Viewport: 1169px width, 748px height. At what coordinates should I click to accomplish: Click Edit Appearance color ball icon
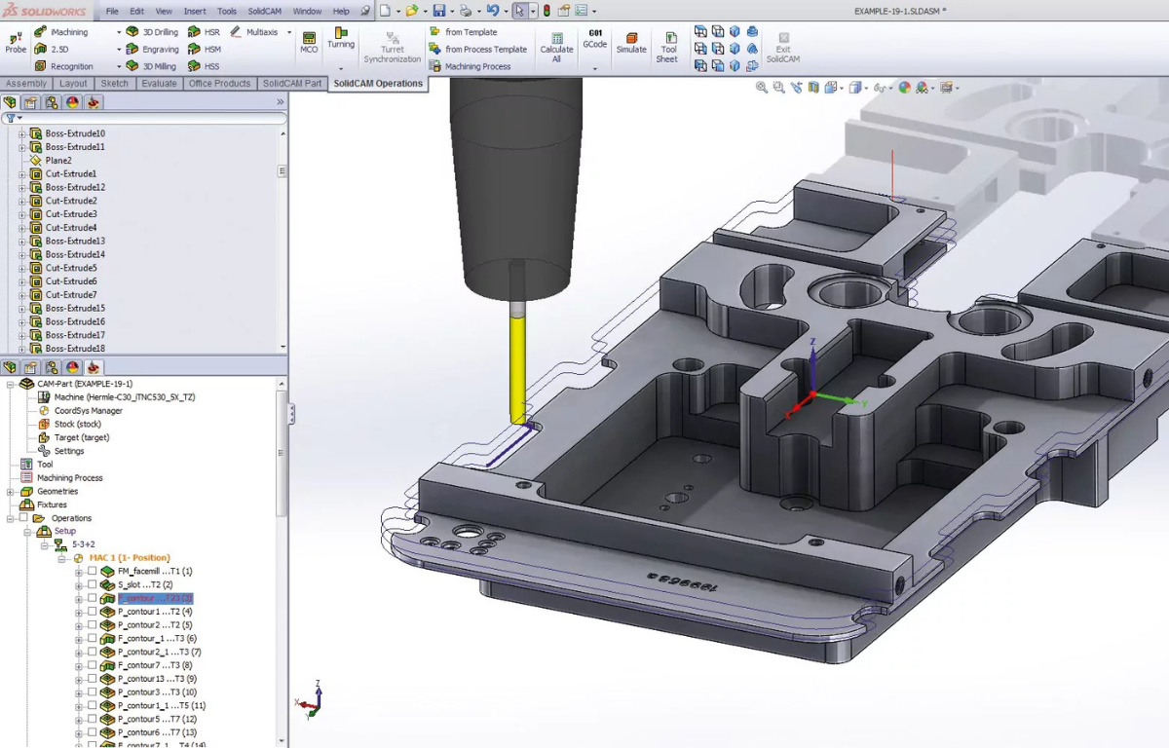904,88
